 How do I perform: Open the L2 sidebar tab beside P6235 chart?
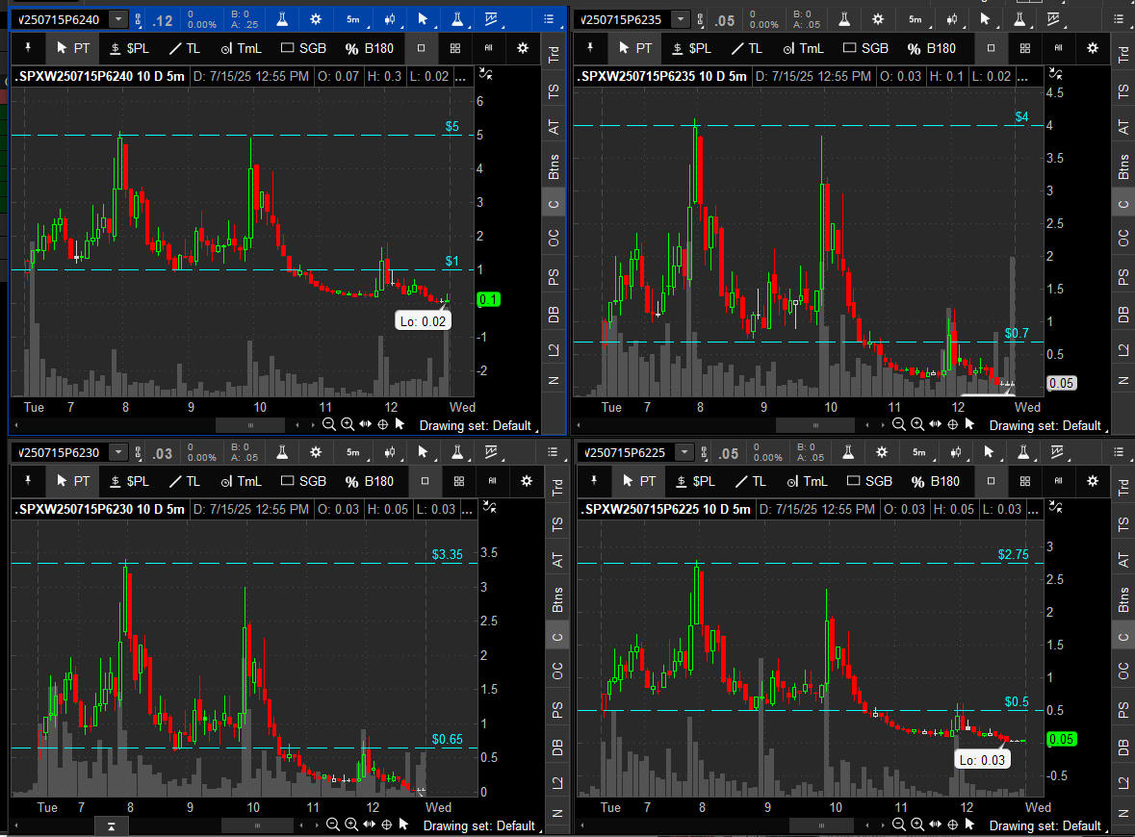(x=1123, y=351)
